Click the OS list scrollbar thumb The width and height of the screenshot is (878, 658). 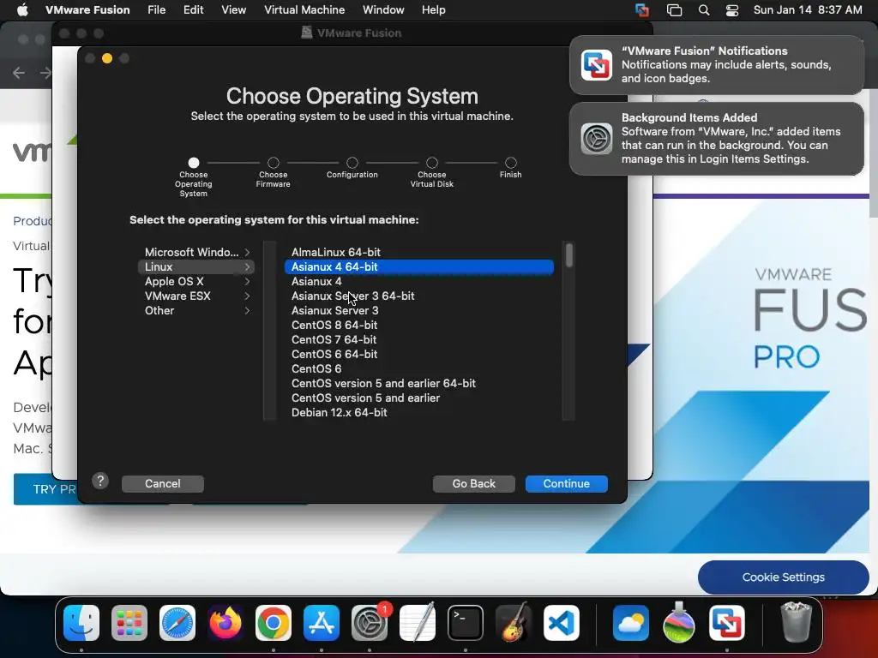pyautogui.click(x=569, y=255)
